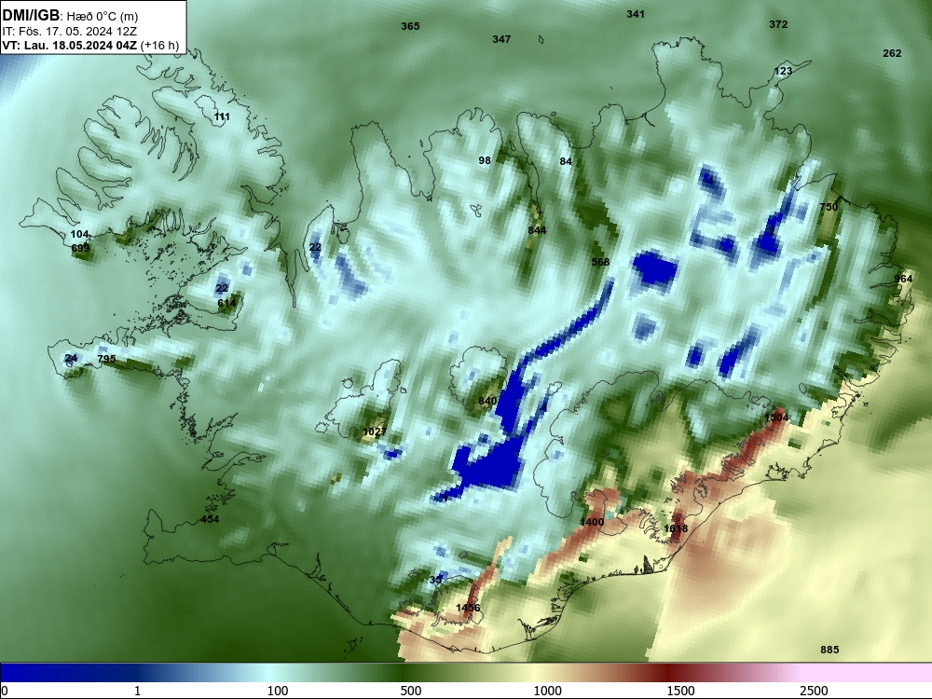Click the 964 value on the east coast
The image size is (932, 699).
(903, 280)
